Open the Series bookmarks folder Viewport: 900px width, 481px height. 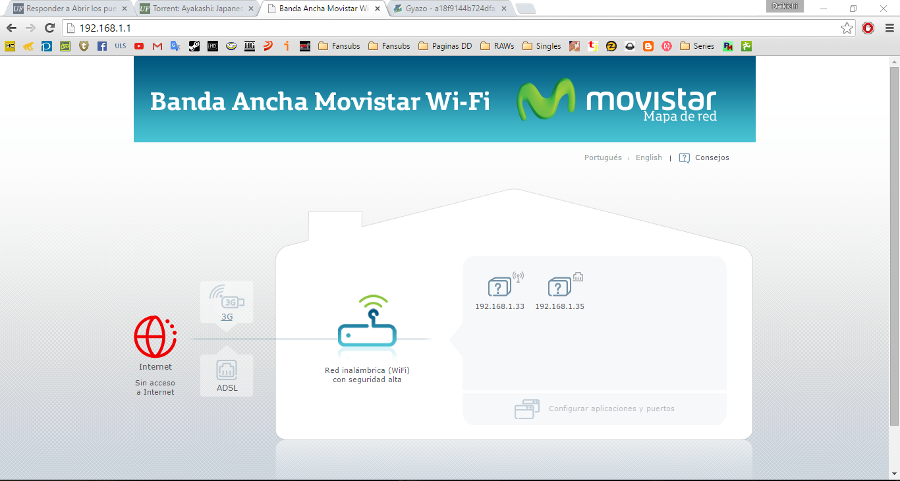(697, 46)
